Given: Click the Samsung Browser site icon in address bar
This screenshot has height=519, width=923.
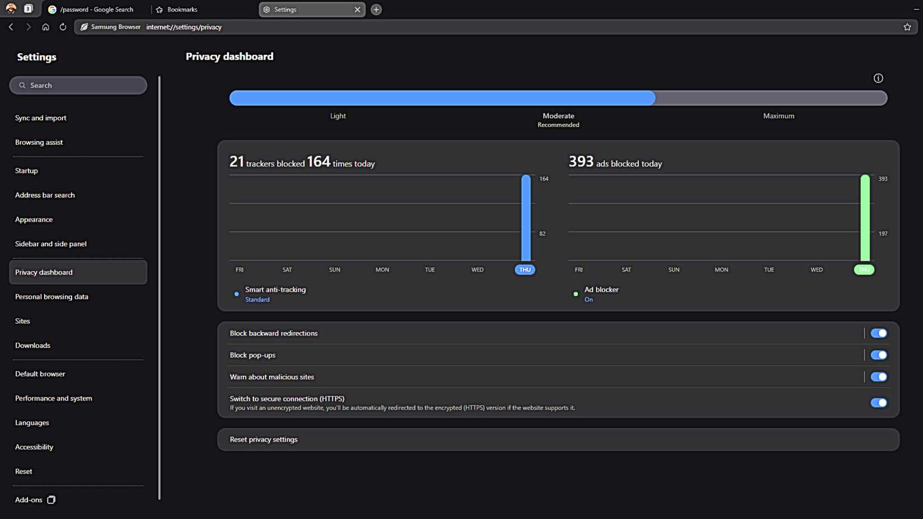Looking at the screenshot, I should (84, 27).
